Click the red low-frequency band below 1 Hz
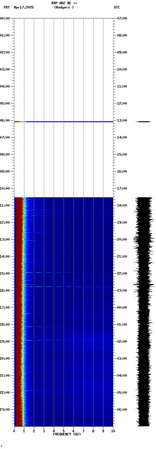Screen dimensions: 156x449 click(19, 312)
